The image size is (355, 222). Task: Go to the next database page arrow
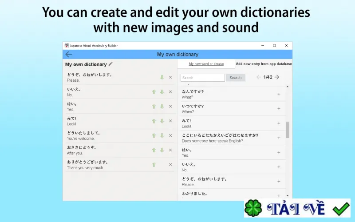(277, 77)
